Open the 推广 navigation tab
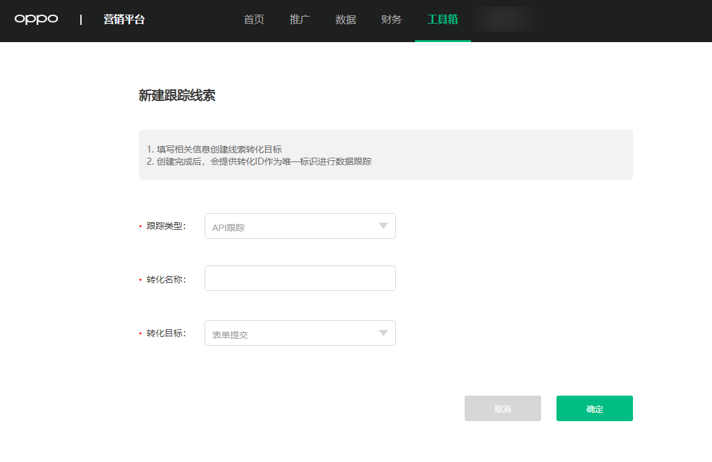The height and width of the screenshot is (462, 712). [x=300, y=20]
